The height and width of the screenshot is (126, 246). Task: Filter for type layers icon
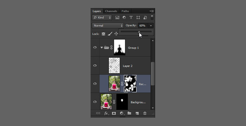pyautogui.click(x=131, y=17)
